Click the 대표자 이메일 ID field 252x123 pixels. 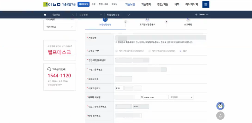[x=128, y=97]
